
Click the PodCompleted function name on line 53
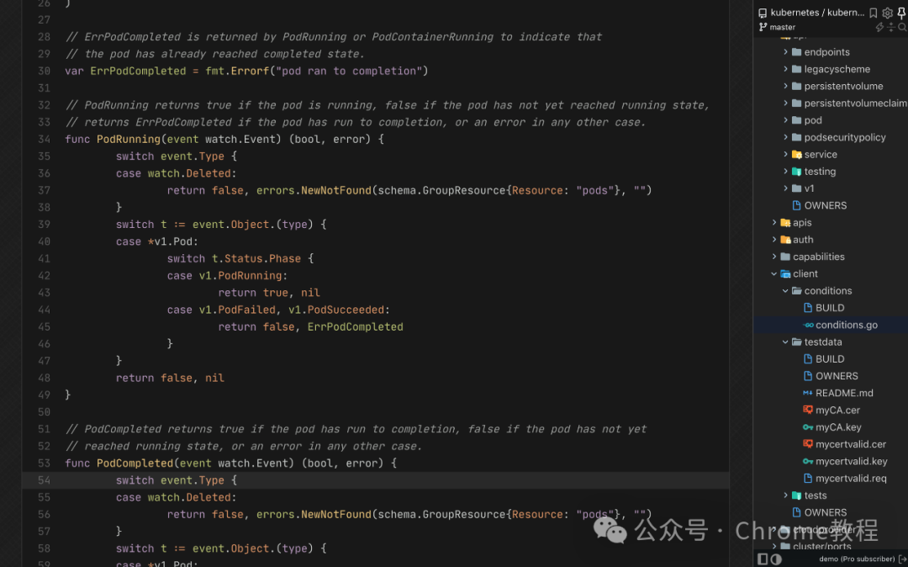[x=135, y=464]
